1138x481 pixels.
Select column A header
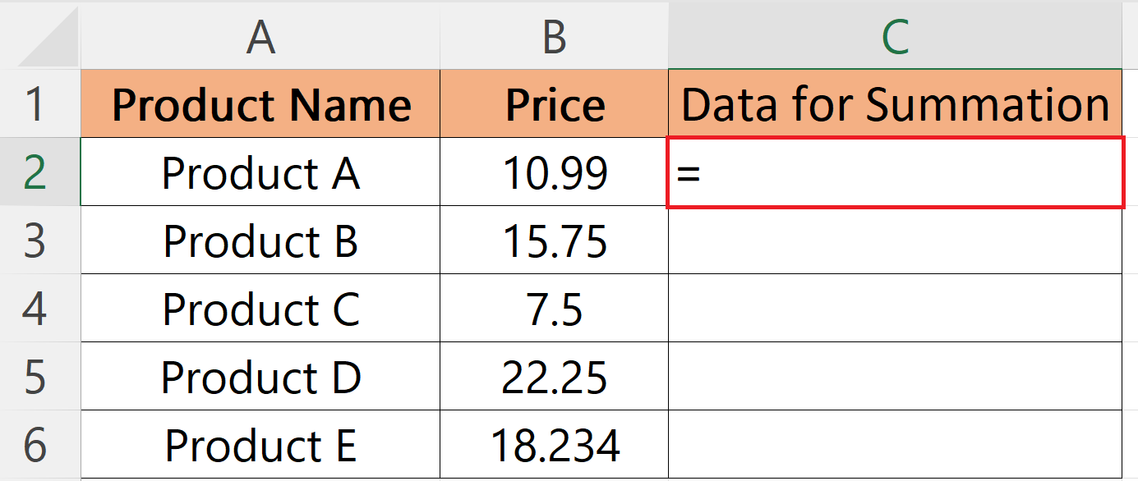coord(261,34)
